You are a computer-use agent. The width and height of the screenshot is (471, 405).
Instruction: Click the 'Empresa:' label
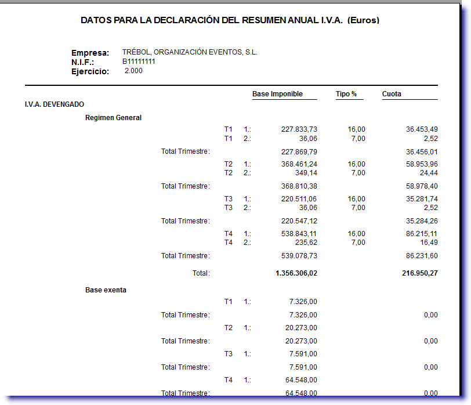(90, 53)
